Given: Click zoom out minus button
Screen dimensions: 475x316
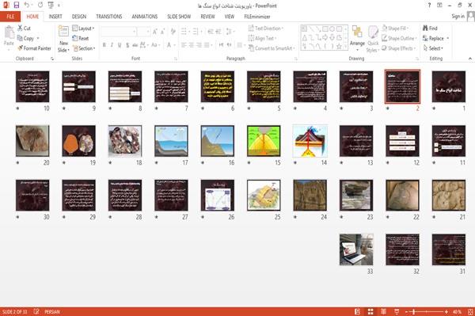Looking at the screenshot, I should pyautogui.click(x=407, y=312).
